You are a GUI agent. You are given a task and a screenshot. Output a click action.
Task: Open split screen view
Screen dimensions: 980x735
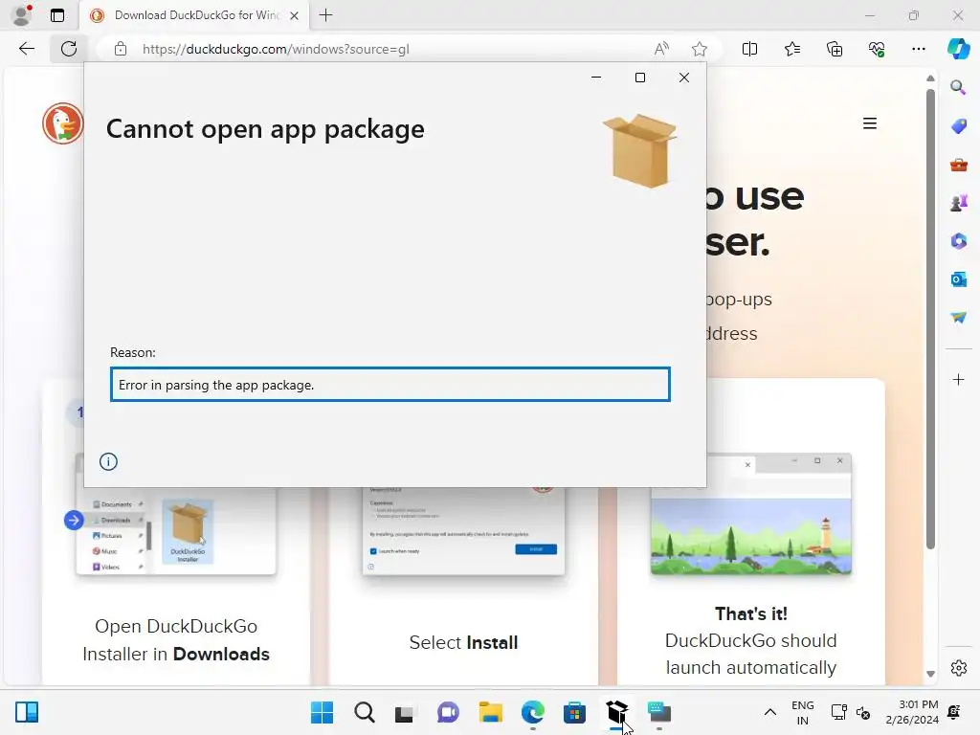tap(749, 49)
